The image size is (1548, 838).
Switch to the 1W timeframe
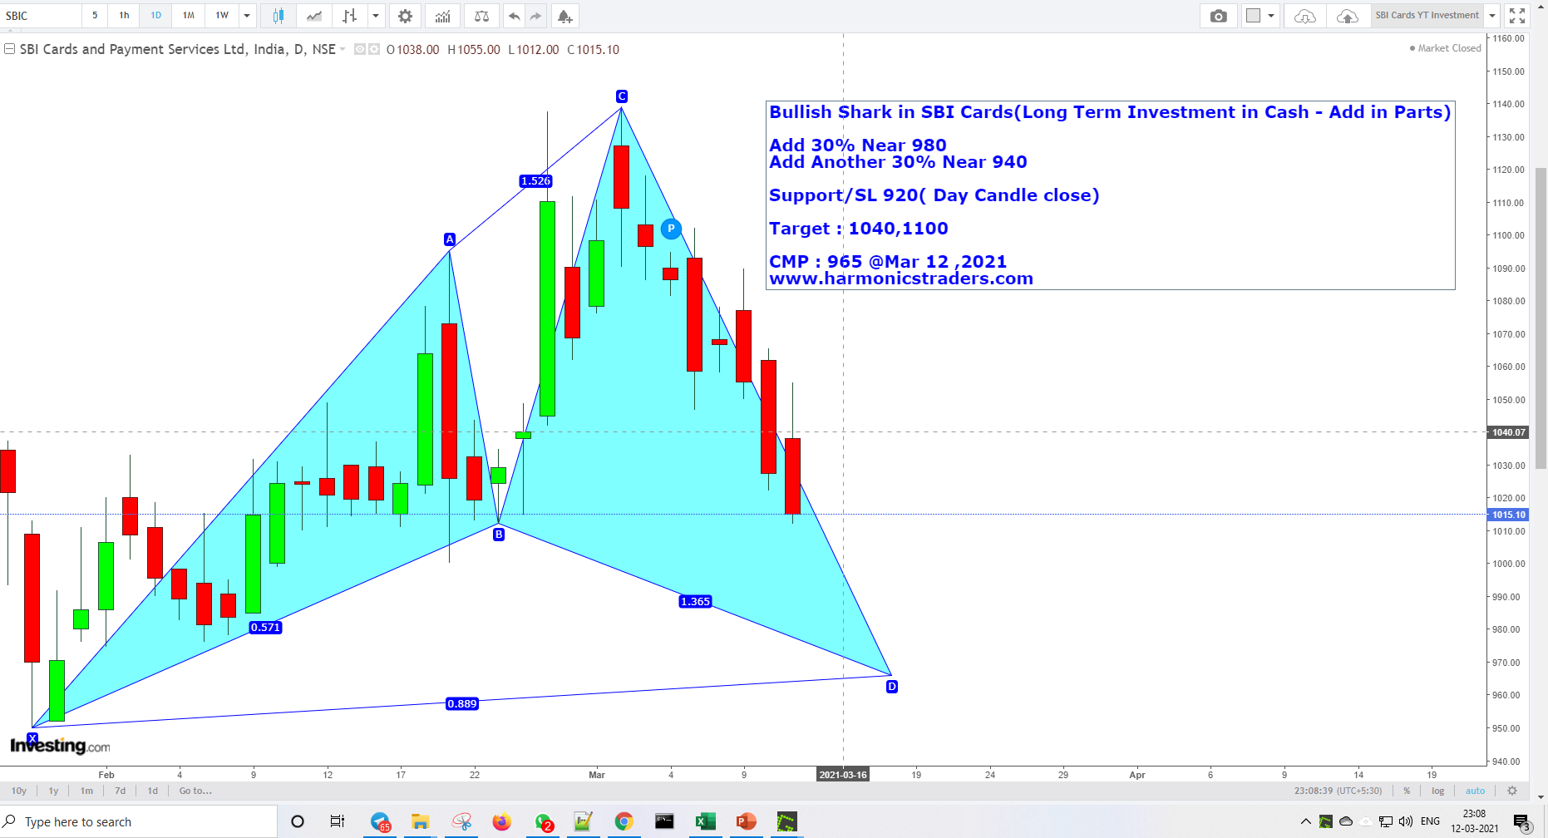pyautogui.click(x=219, y=16)
